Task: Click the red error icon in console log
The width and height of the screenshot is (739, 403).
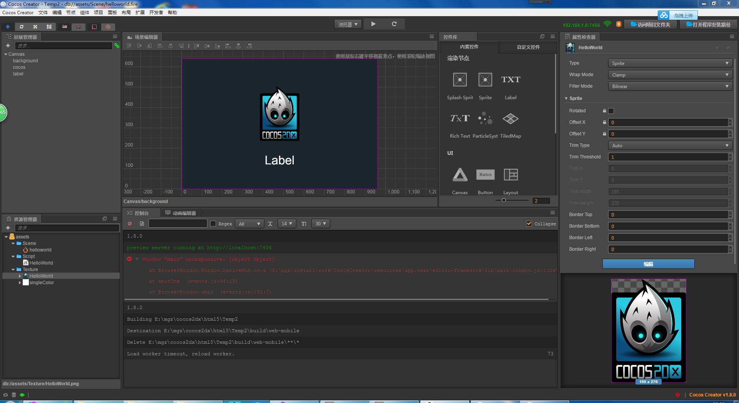Action: coord(129,259)
